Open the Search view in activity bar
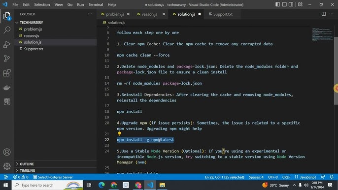 [x=7, y=30]
